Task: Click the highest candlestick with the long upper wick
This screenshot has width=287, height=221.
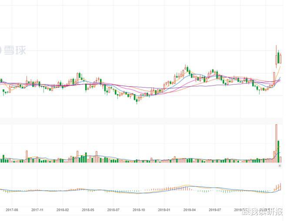Action: click(x=276, y=57)
